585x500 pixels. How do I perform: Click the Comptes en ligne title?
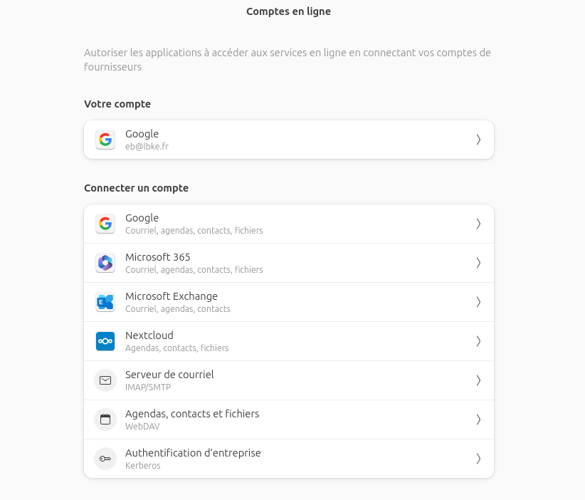click(x=288, y=11)
